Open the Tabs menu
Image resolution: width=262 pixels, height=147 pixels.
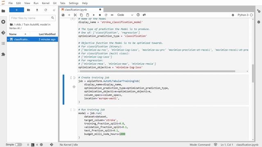pos(63,3)
